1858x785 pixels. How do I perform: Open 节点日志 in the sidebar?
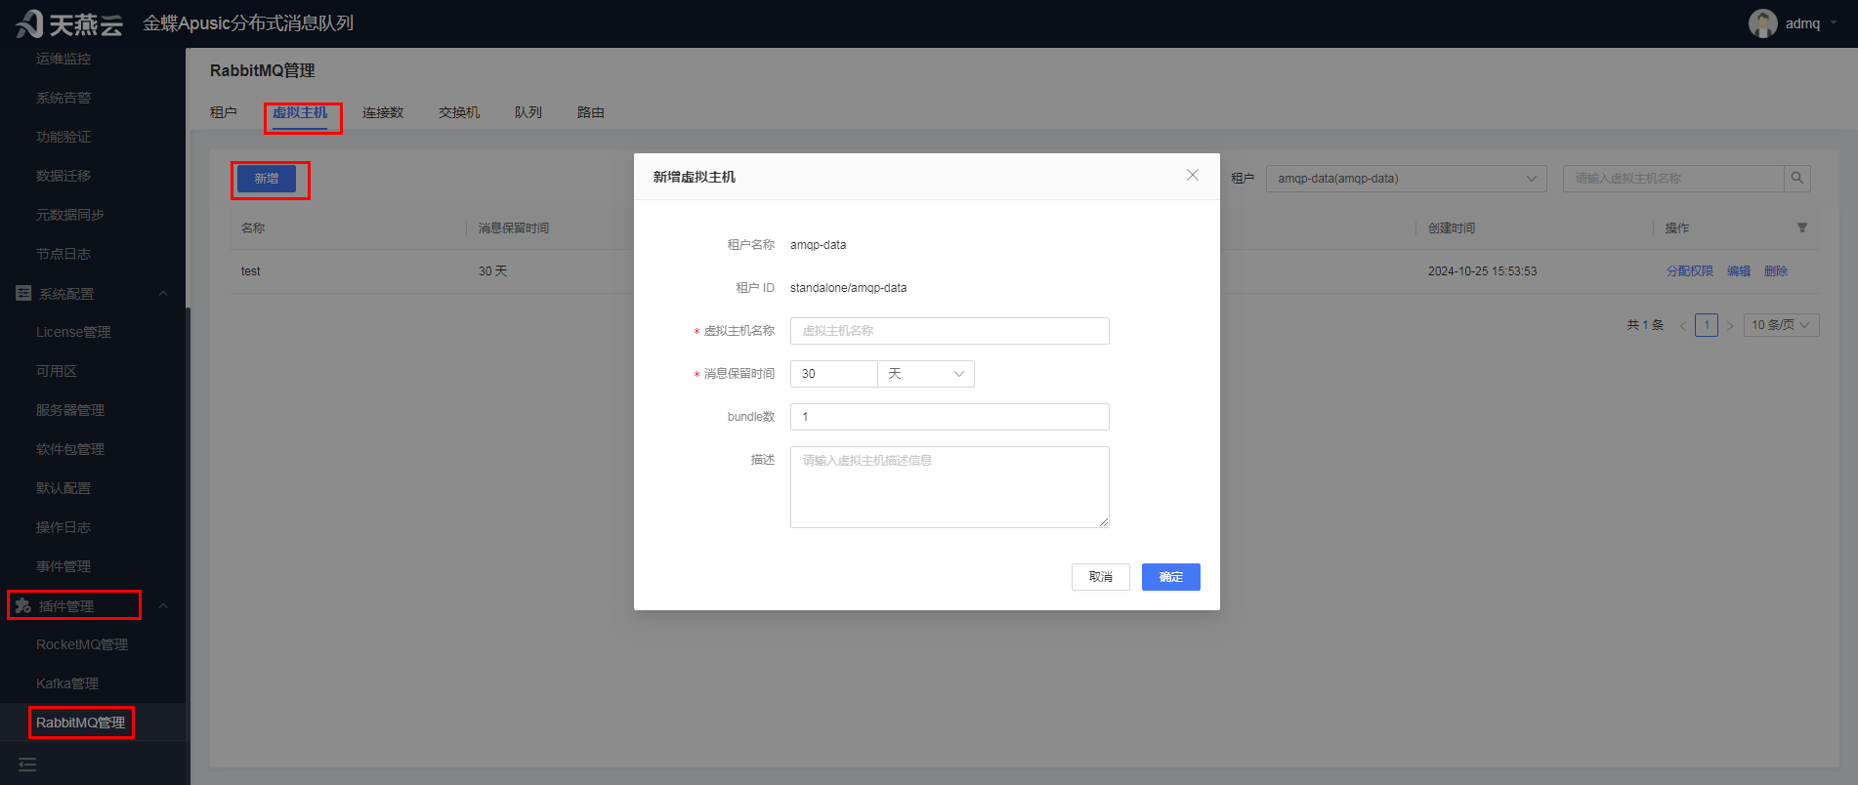63,254
